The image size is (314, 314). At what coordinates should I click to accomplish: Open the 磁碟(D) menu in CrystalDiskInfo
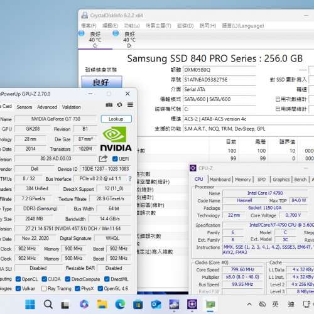point(185,26)
